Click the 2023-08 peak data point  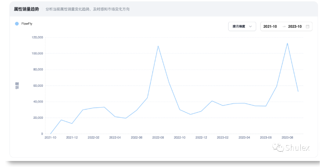point(287,43)
